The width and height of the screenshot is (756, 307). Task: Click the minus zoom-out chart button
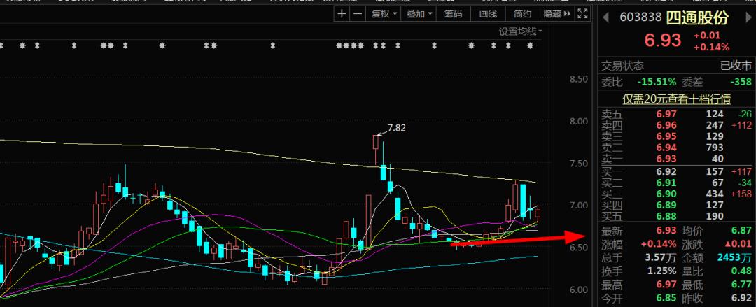coord(357,13)
